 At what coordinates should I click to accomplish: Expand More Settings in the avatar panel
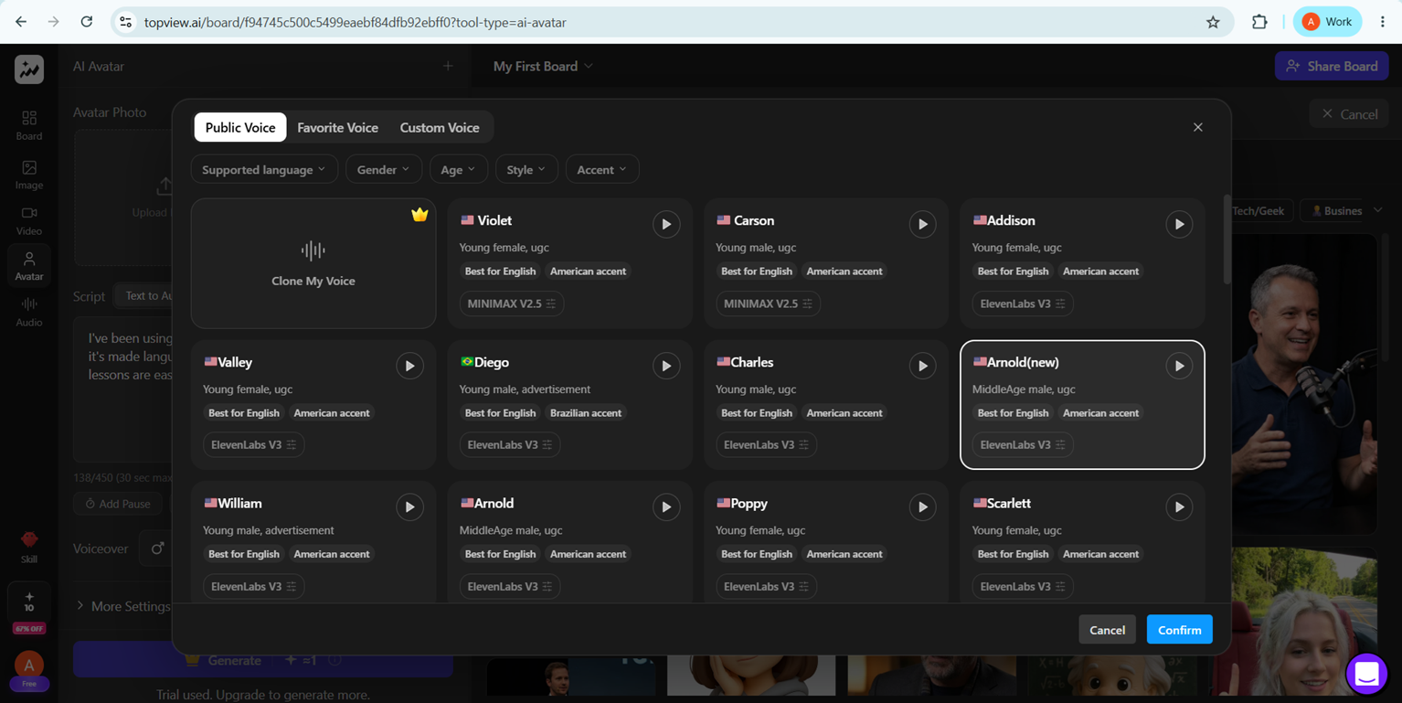pyautogui.click(x=122, y=606)
